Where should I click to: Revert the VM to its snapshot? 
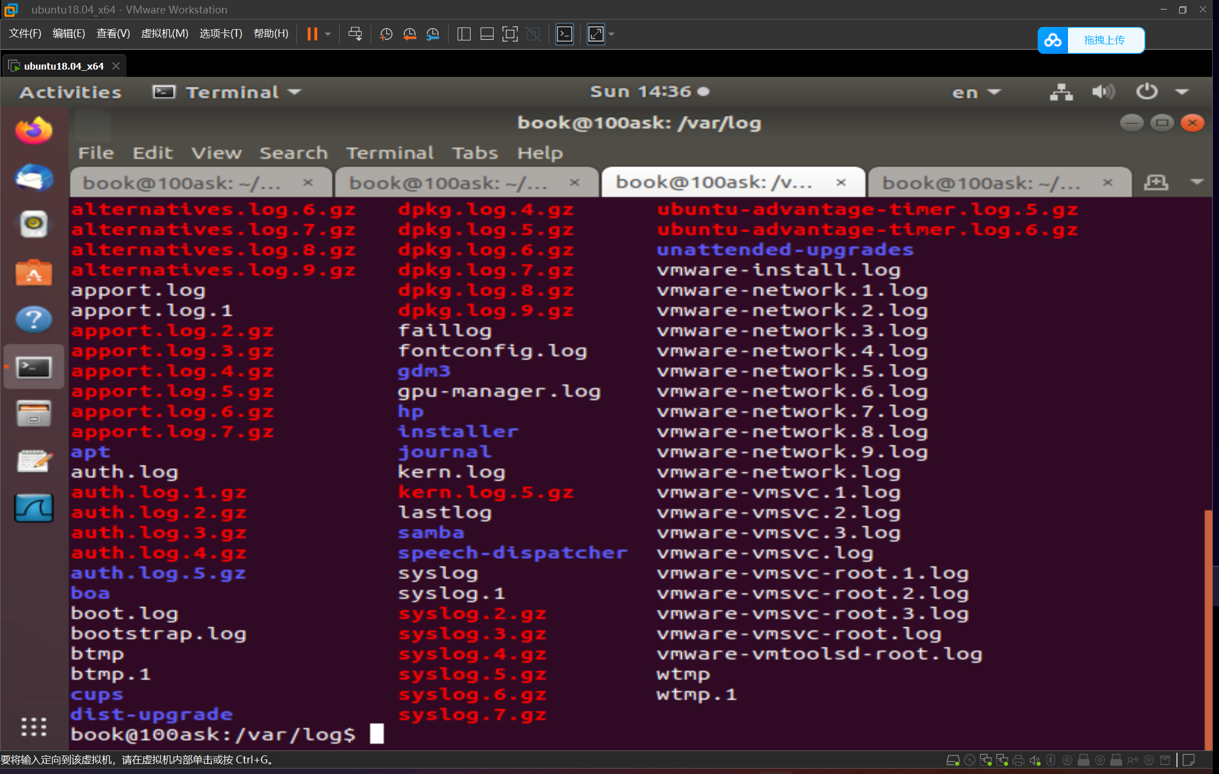409,34
